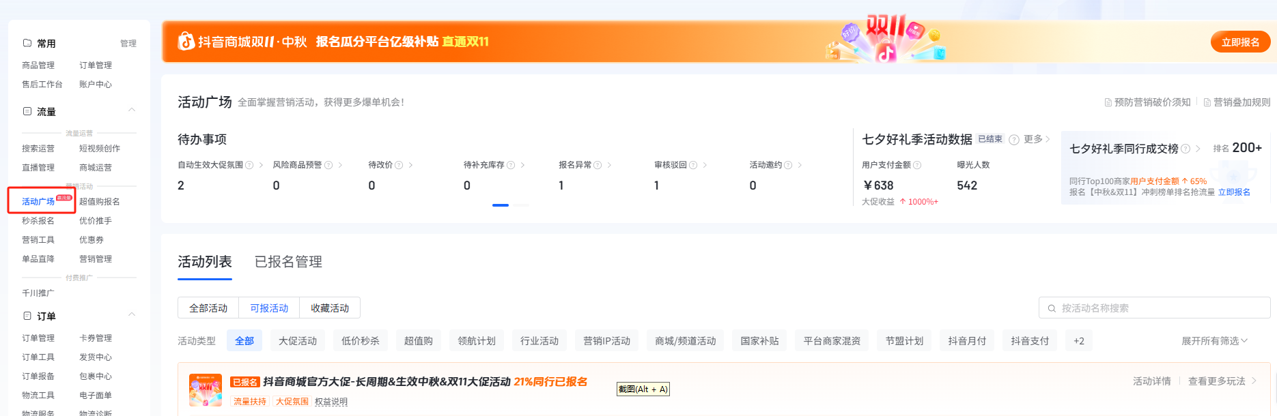Open the 预防营销破价须知 link

(1153, 102)
